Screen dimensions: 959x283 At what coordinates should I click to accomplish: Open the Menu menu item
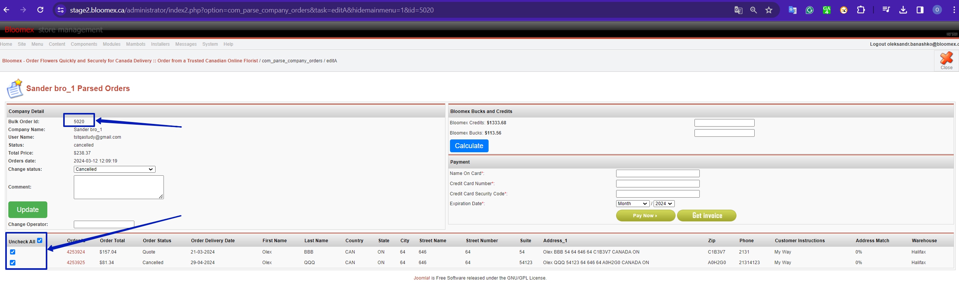[x=37, y=44]
